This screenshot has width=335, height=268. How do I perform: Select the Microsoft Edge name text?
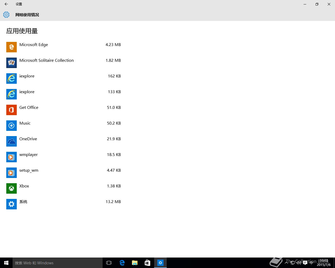click(x=33, y=45)
